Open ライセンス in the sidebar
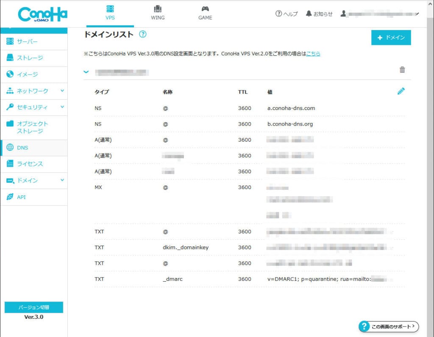The height and width of the screenshot is (337, 434). click(x=34, y=164)
